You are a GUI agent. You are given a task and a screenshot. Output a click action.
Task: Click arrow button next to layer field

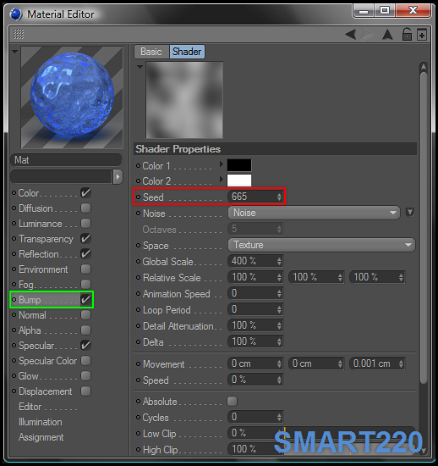(x=118, y=177)
